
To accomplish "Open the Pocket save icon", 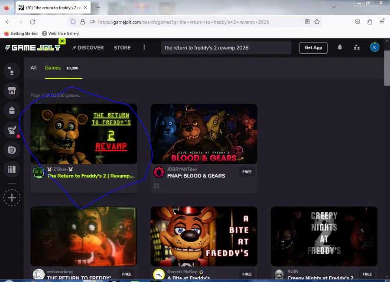I will click(357, 22).
